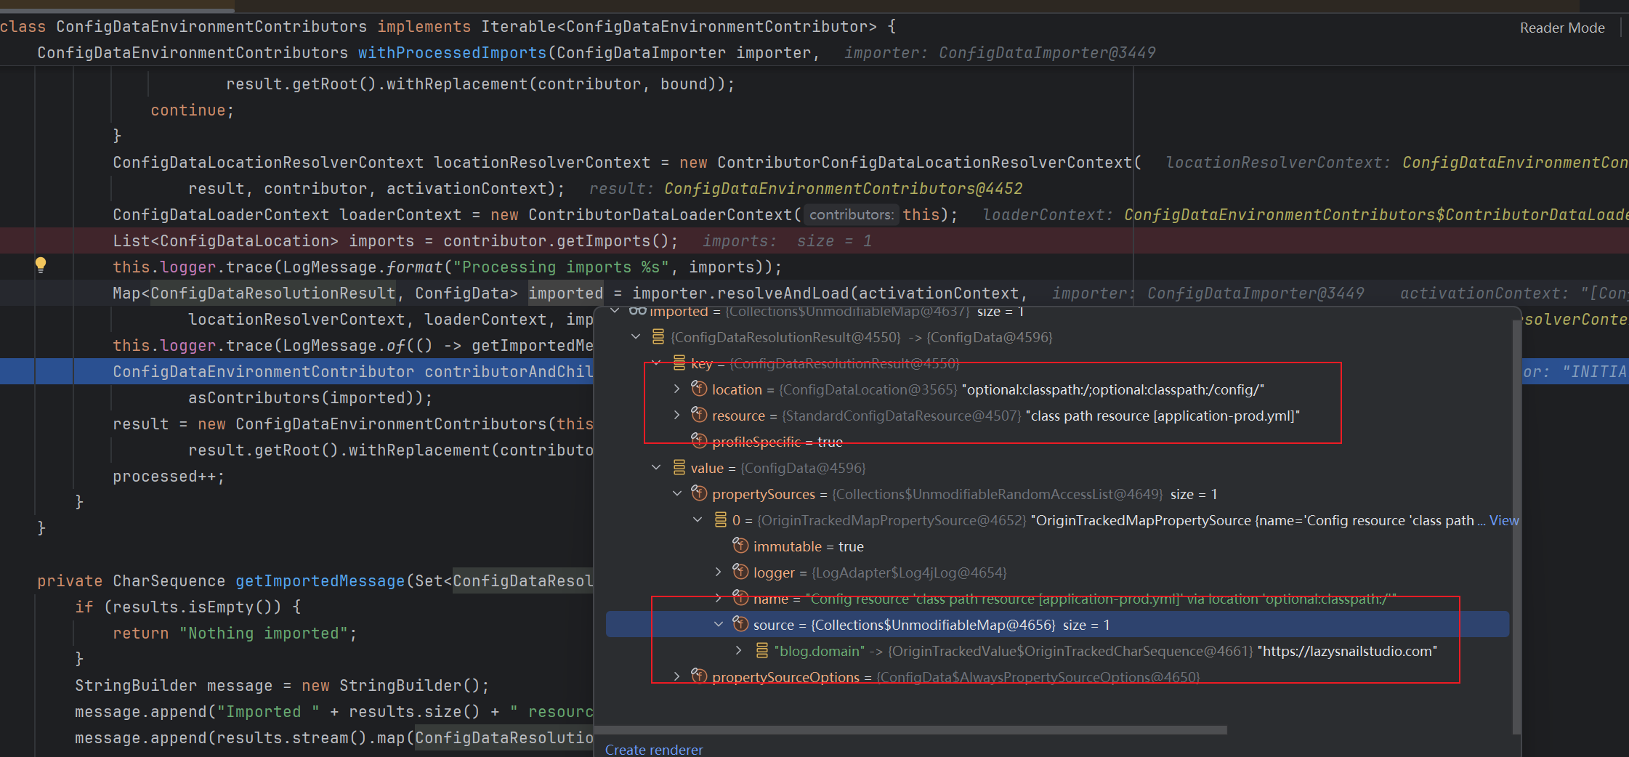Click the list element icon beside 0
1629x757 pixels.
click(720, 520)
